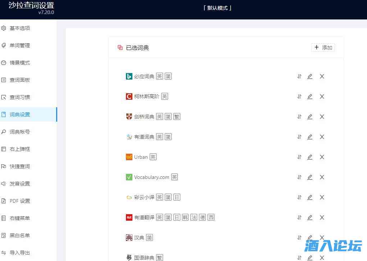
Task: Sort handle for Urban row
Action: pos(299,157)
